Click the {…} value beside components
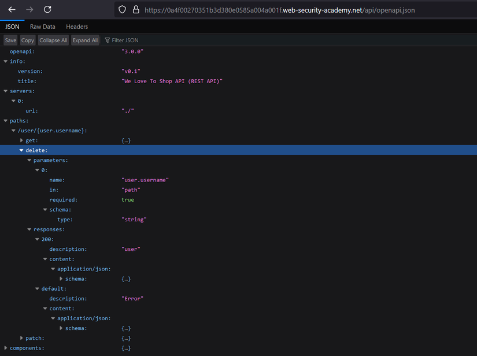Viewport: 477px width, 356px height. tap(126, 348)
